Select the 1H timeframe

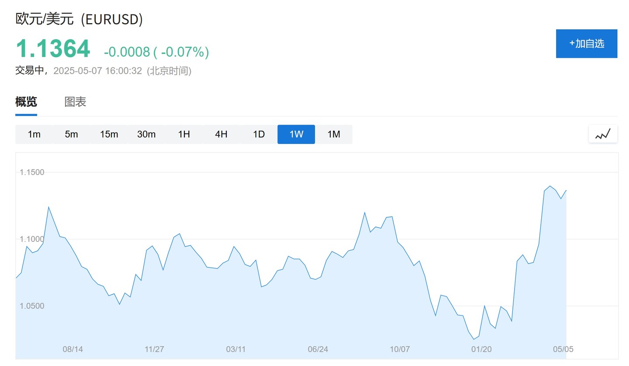(184, 134)
